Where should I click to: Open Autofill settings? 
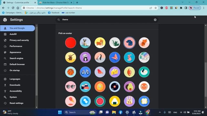click(17, 34)
